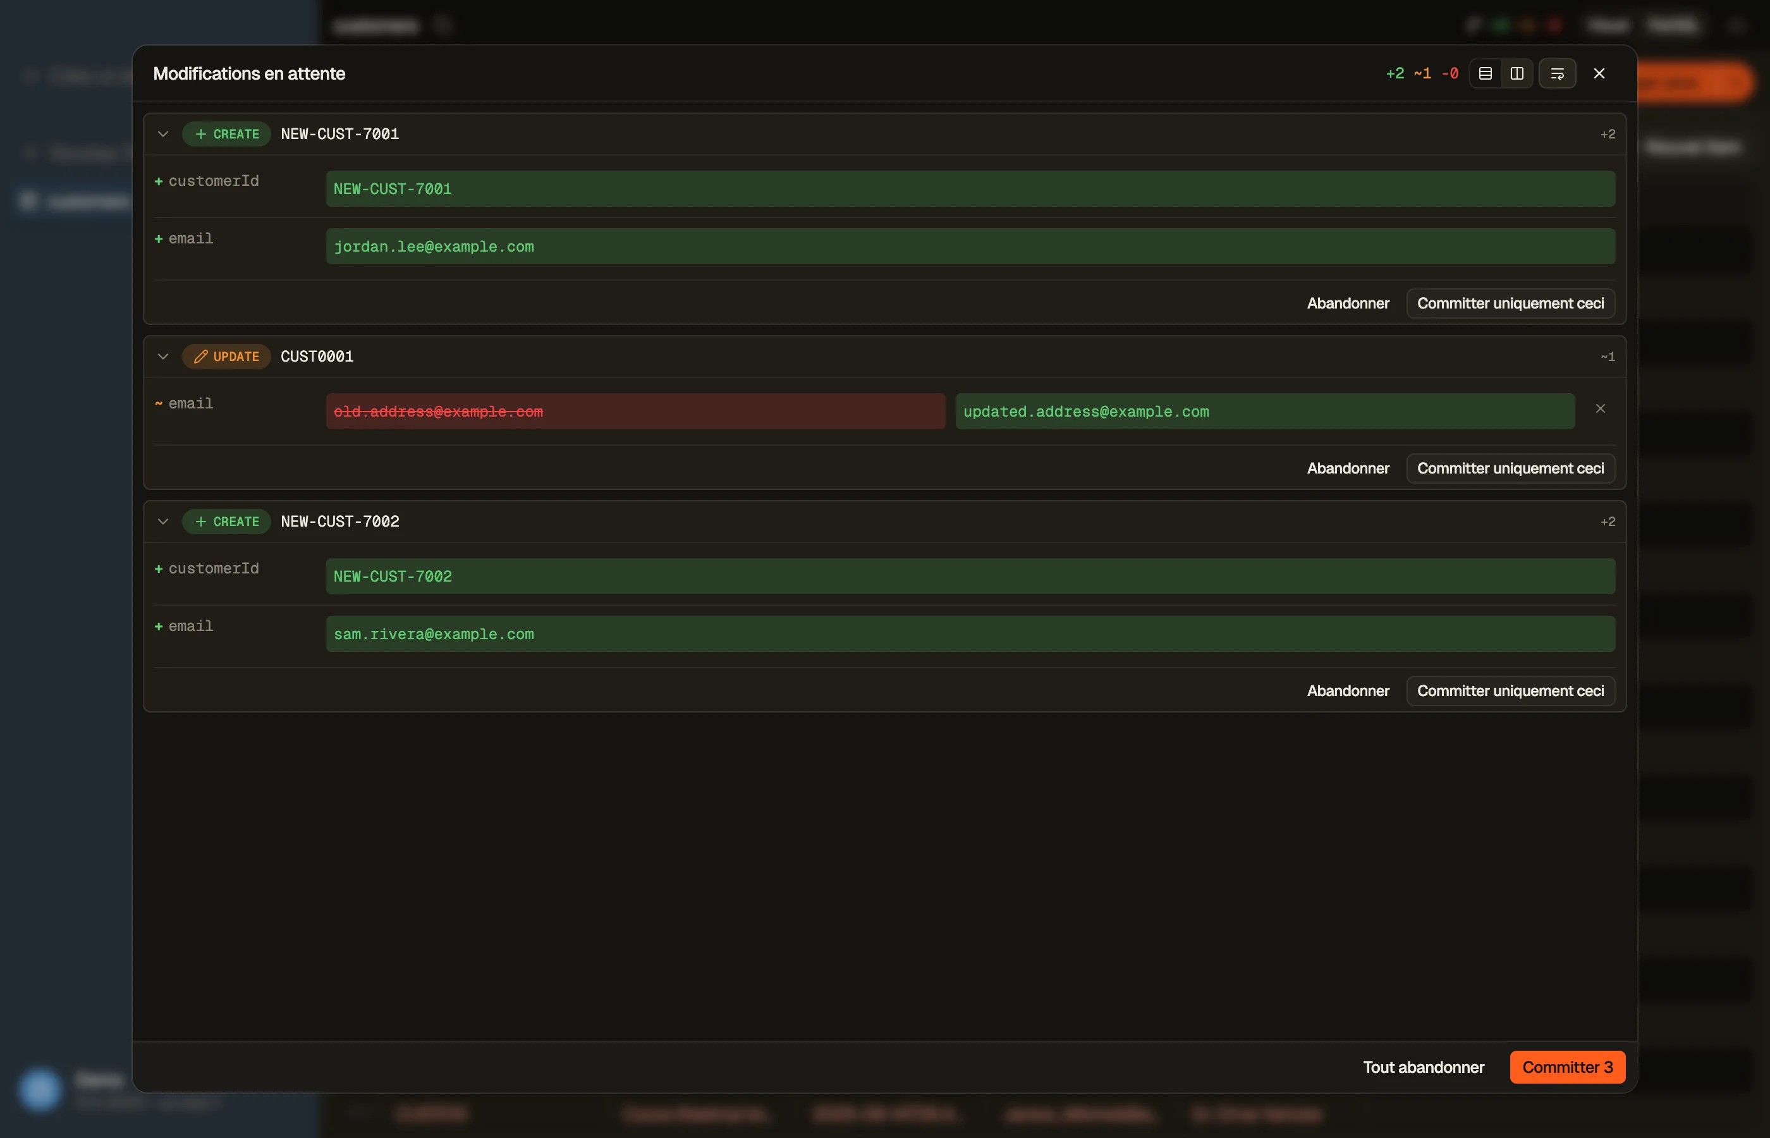Click the CREATE badge for NEW-CUST-7001
Viewport: 1770px width, 1138px height.
click(x=226, y=134)
